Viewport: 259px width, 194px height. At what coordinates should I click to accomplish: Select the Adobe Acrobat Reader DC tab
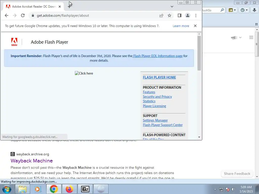point(34,7)
